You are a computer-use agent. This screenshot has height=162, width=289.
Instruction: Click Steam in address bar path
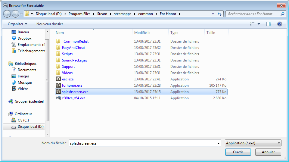102,14
